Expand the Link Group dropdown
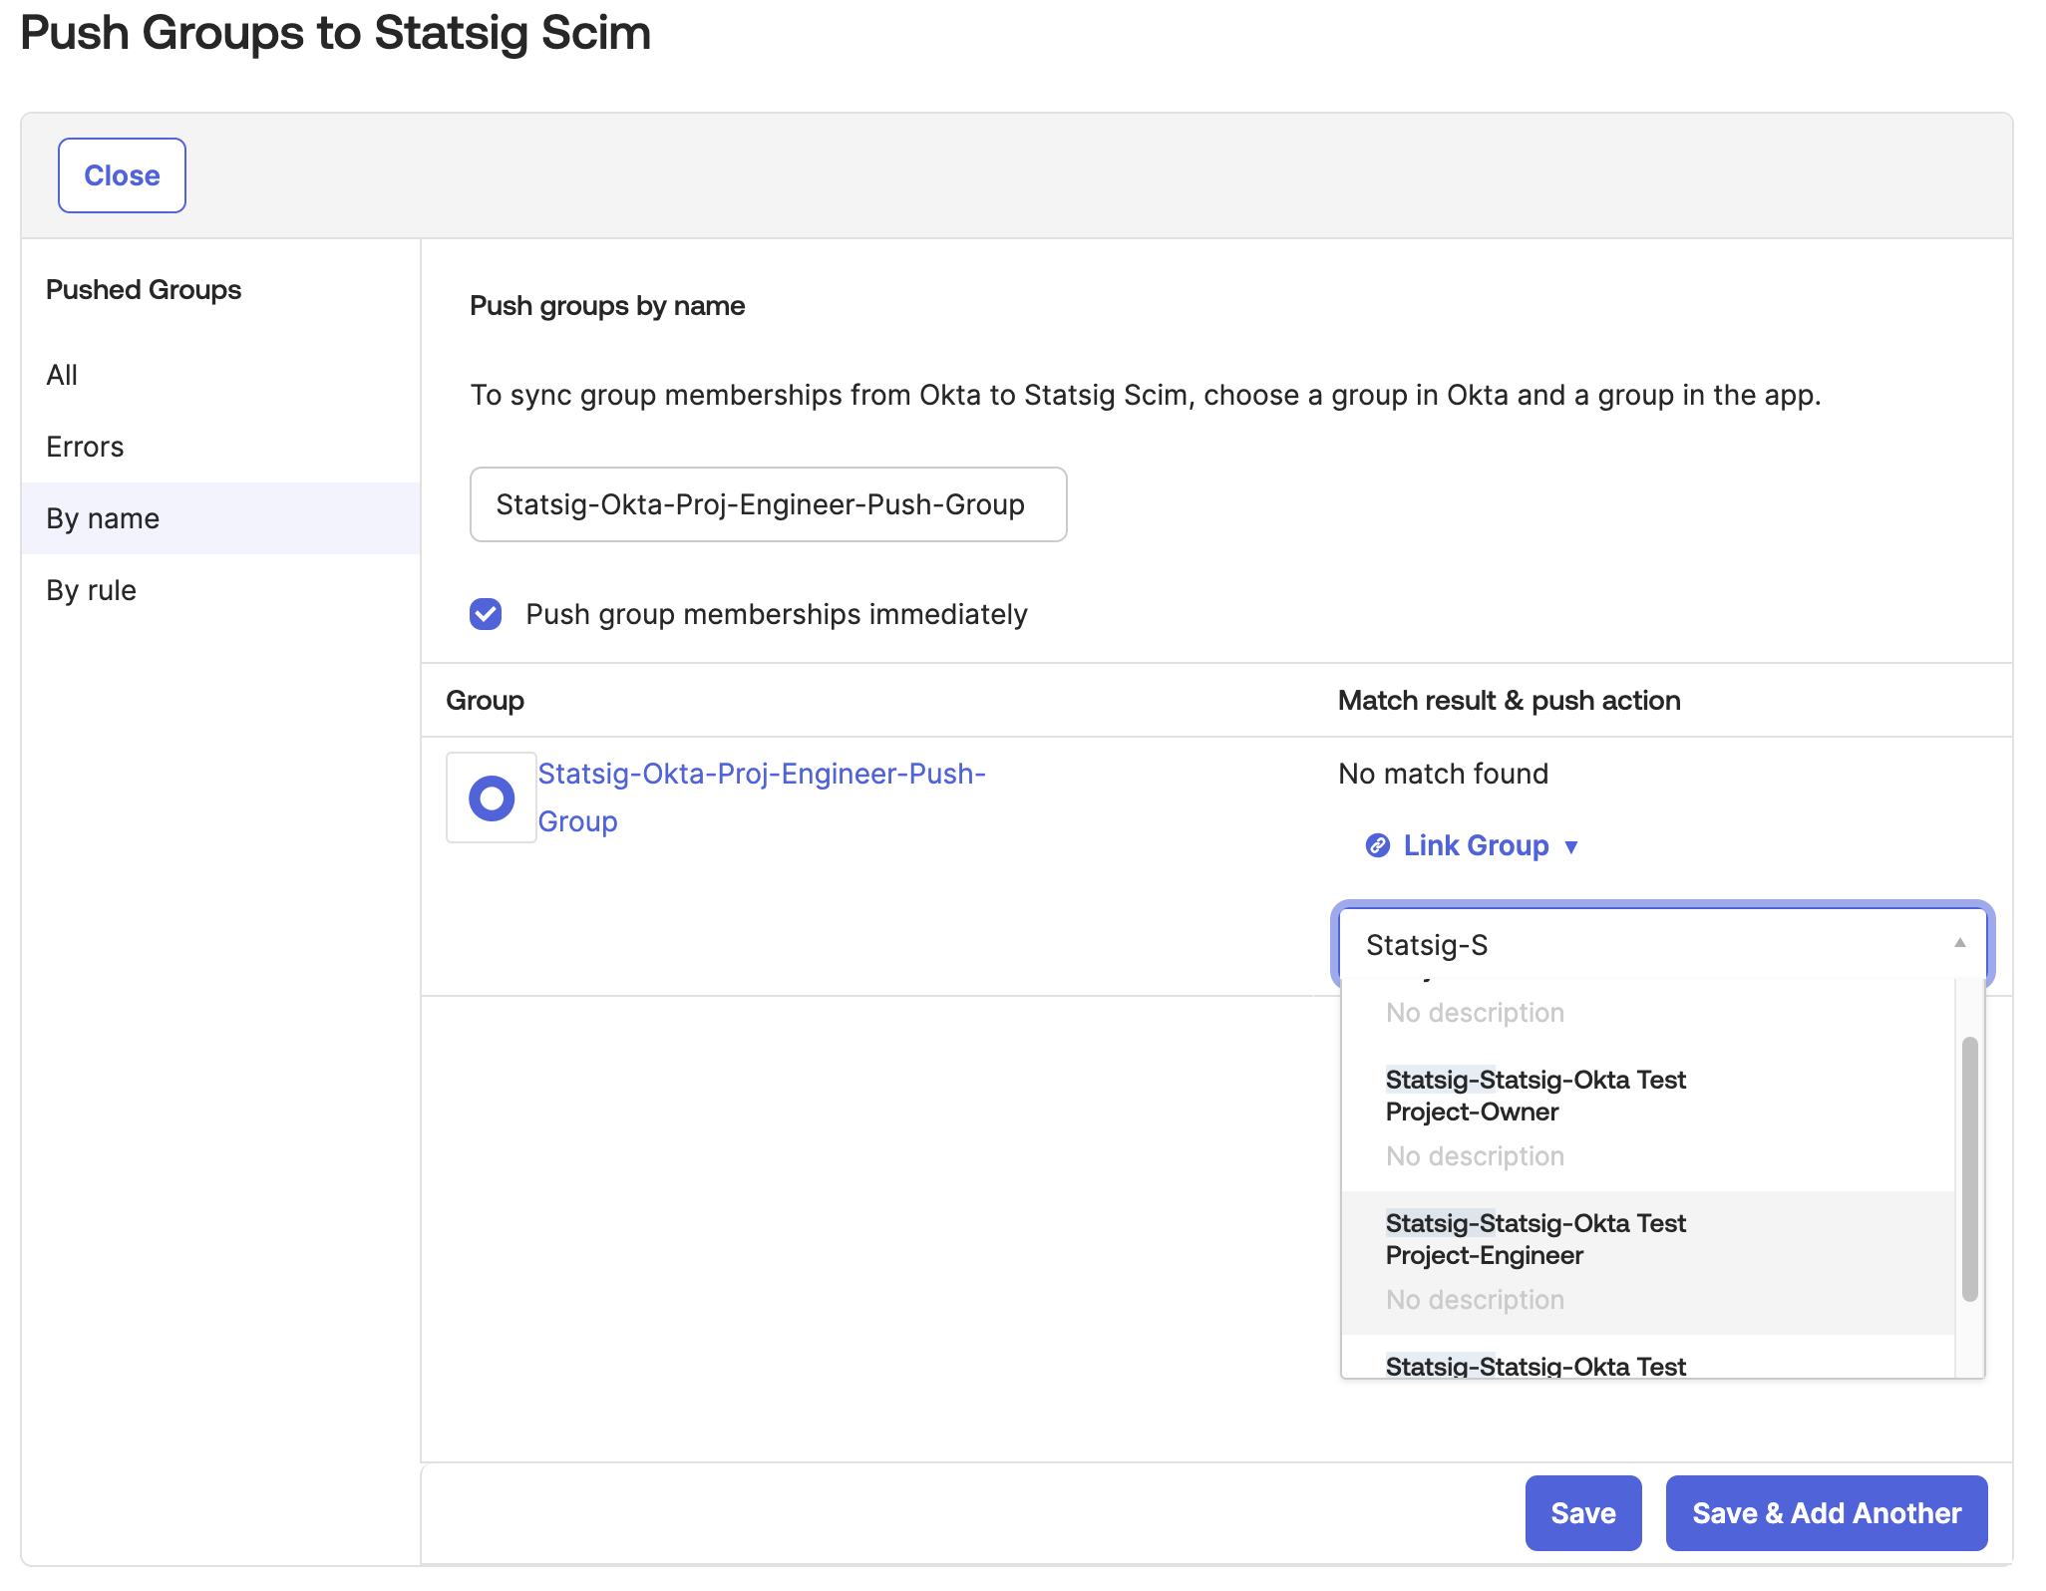The image size is (2046, 1591). (1573, 845)
